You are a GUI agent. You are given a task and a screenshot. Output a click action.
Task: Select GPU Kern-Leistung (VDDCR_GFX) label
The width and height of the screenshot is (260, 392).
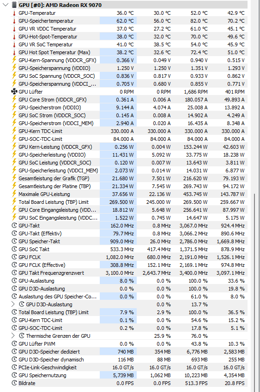pyautogui.click(x=55, y=147)
